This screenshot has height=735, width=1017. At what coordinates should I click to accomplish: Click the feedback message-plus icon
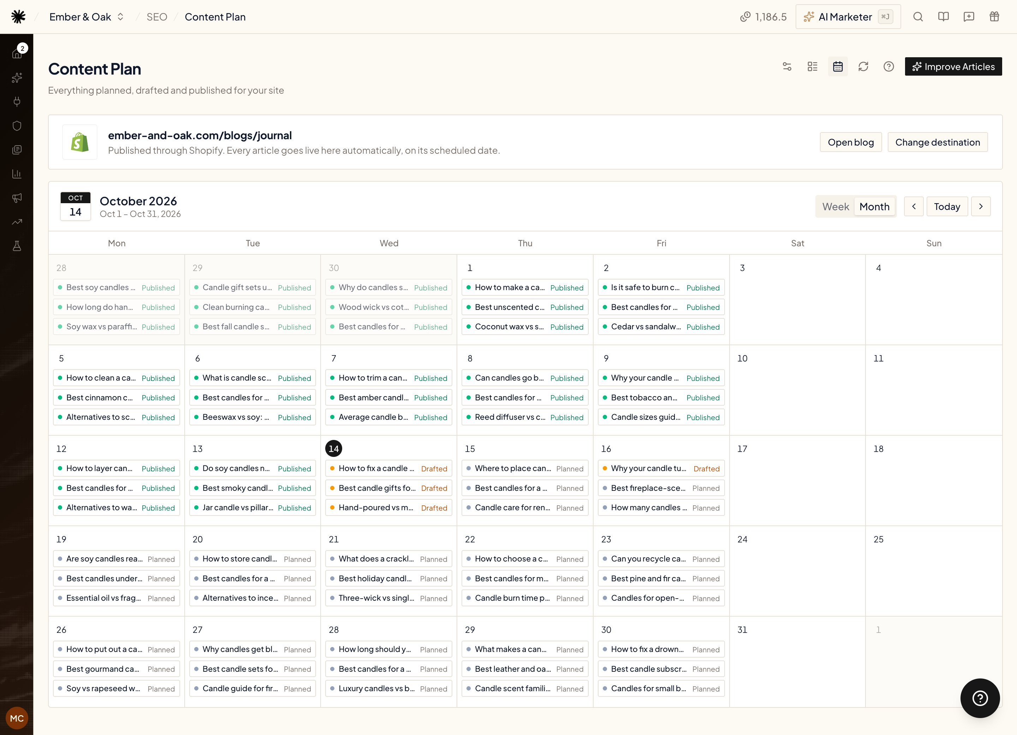click(x=969, y=17)
